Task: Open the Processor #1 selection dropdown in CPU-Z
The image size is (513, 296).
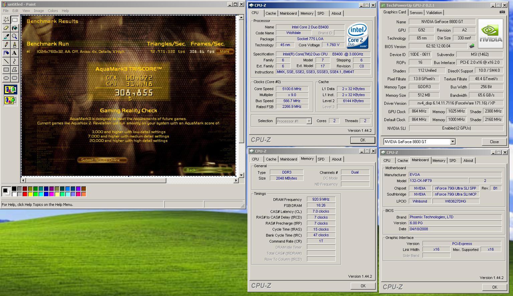Action: tap(309, 121)
